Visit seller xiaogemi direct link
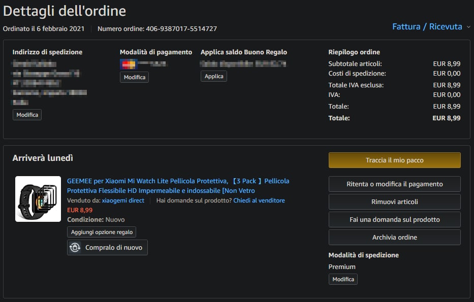The image size is (474, 302). pyautogui.click(x=122, y=200)
